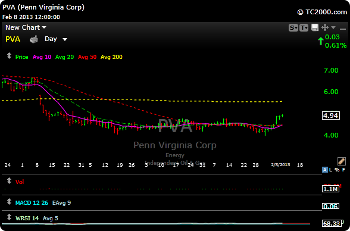
Task: Click the 0.06 MACD value box
Action: pyautogui.click(x=330, y=206)
